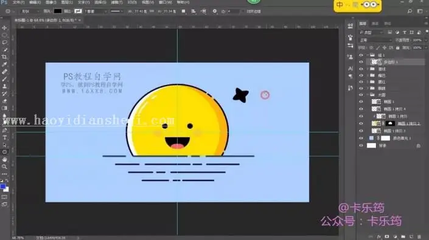Select the Move tool
Viewport: 429px width, 240px height.
pos(4,28)
